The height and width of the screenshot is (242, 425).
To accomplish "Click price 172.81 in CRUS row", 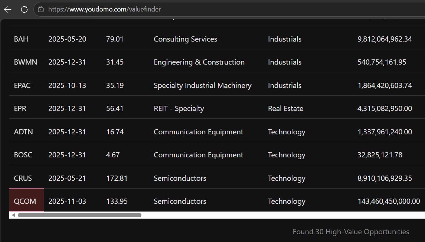I will [117, 178].
